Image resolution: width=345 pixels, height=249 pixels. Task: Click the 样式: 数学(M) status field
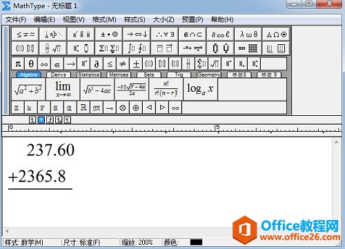[31, 242]
